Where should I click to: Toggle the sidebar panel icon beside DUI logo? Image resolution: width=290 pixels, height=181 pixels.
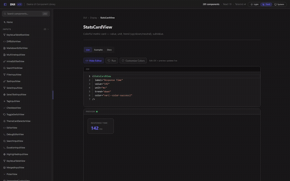point(5,5)
